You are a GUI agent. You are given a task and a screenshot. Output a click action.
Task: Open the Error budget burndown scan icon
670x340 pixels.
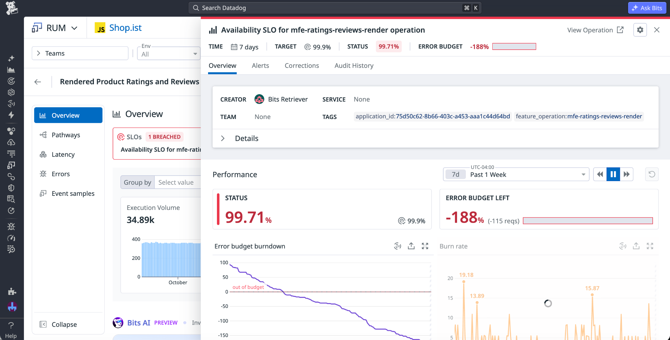coord(397,246)
